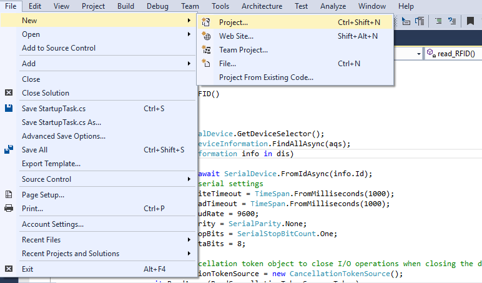
Task: Open the Debug menu
Action: [157, 6]
